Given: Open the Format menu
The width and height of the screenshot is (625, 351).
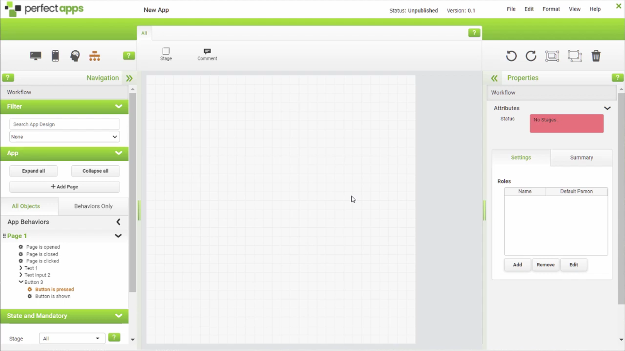Looking at the screenshot, I should 551,9.
